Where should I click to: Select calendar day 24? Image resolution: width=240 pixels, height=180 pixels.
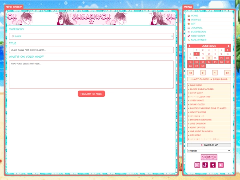tap(209, 62)
